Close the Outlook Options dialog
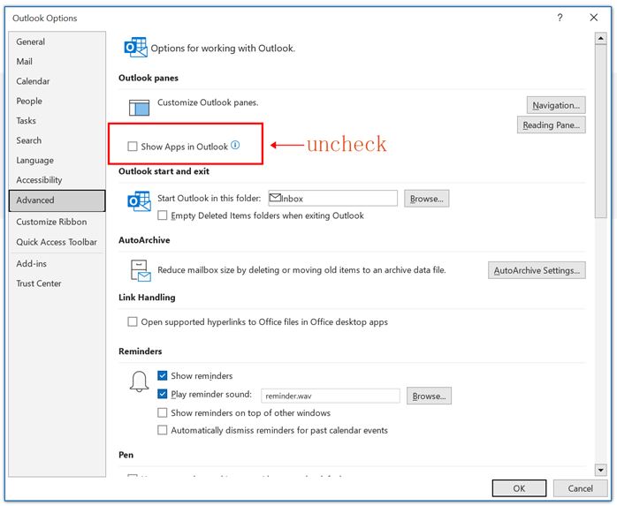The image size is (617, 506). click(x=594, y=18)
